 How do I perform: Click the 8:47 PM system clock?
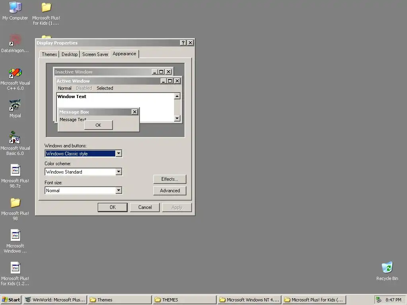click(393, 300)
